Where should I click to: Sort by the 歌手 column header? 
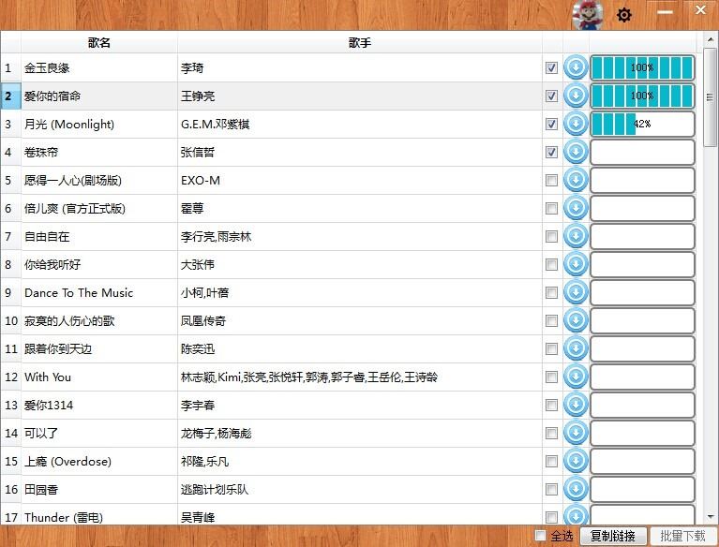[360, 42]
